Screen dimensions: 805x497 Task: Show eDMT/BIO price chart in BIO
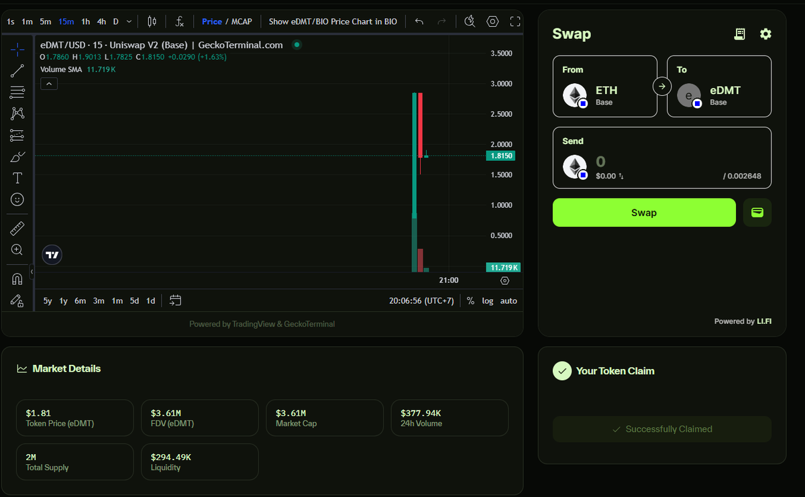tap(333, 21)
